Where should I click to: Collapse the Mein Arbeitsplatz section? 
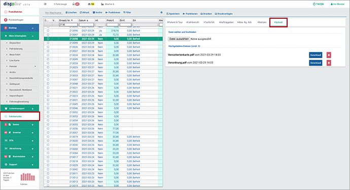[32, 36]
